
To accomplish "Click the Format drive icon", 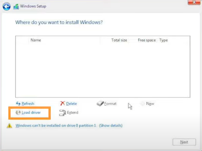I will click(100, 103).
